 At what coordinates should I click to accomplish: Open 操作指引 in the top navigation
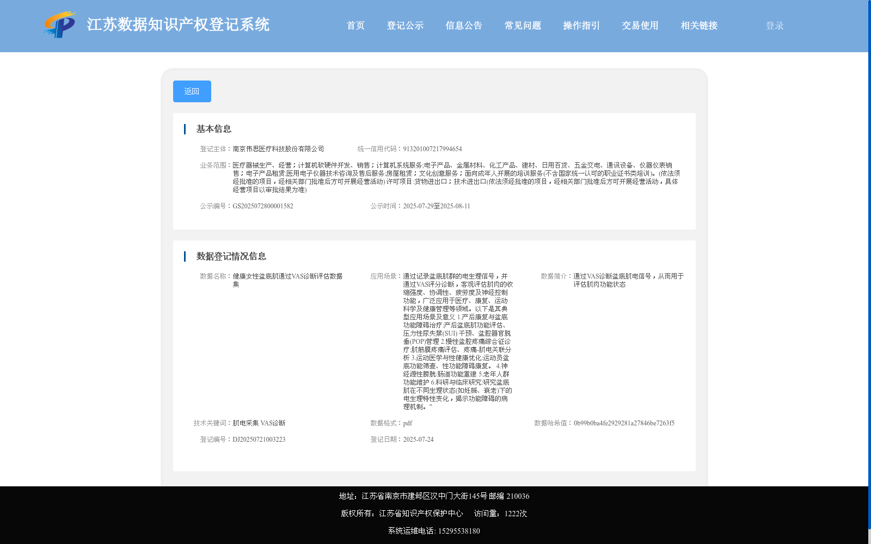pos(581,26)
